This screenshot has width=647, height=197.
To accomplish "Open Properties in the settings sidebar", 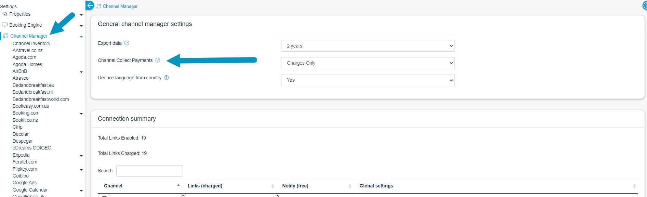I will coord(20,14).
